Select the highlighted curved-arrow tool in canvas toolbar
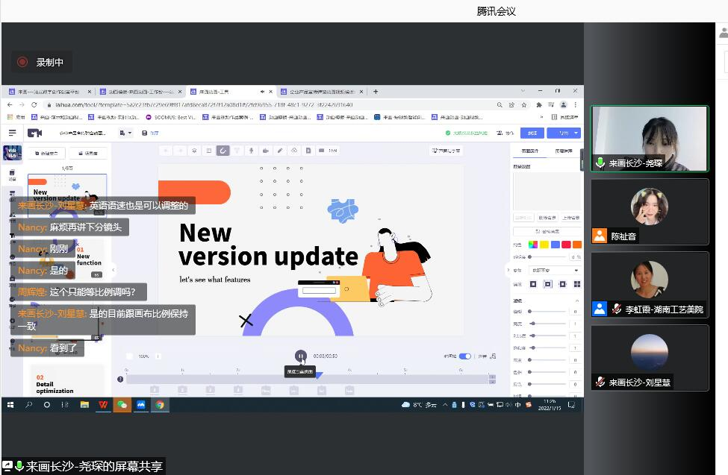This screenshot has height=475, width=728. point(223,151)
